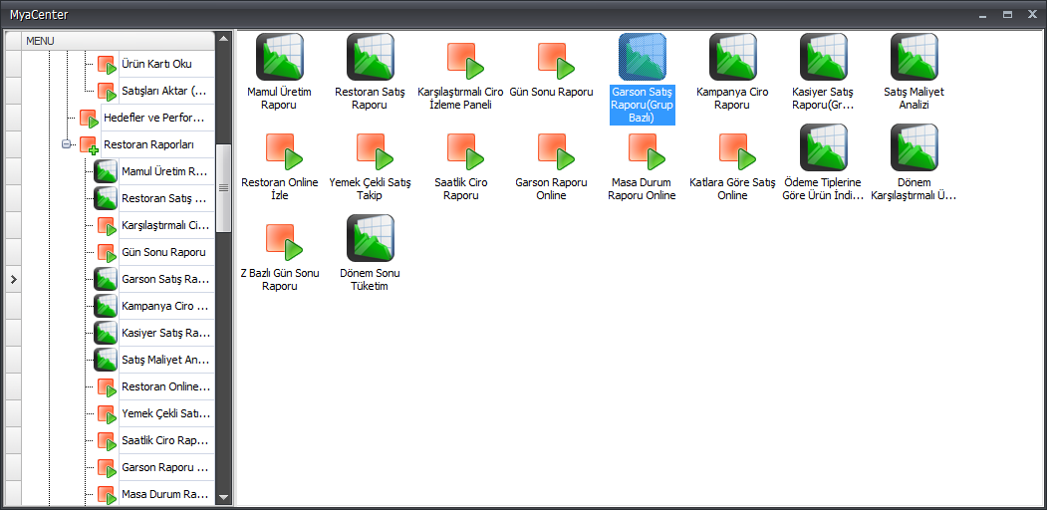The height and width of the screenshot is (510, 1047).
Task: Select Yemek Çekli Satı... tree entry
Action: point(165,413)
